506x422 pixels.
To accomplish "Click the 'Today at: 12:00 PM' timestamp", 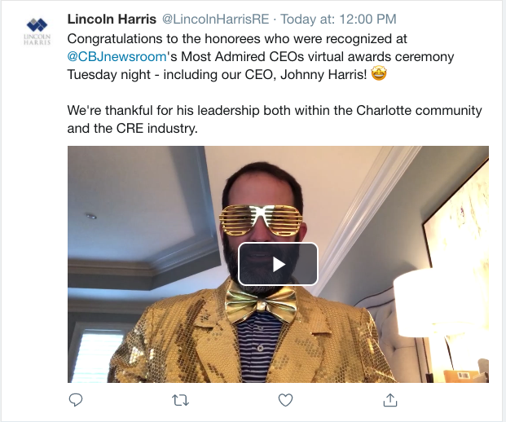I will pos(321,19).
